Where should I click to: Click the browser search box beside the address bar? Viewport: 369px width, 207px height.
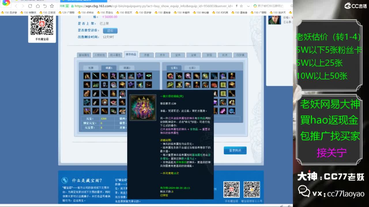click(272, 6)
